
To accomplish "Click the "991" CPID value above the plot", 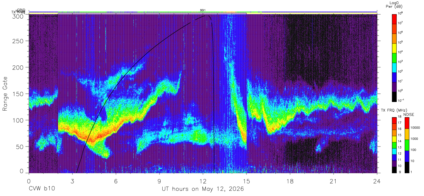I will (203, 10).
